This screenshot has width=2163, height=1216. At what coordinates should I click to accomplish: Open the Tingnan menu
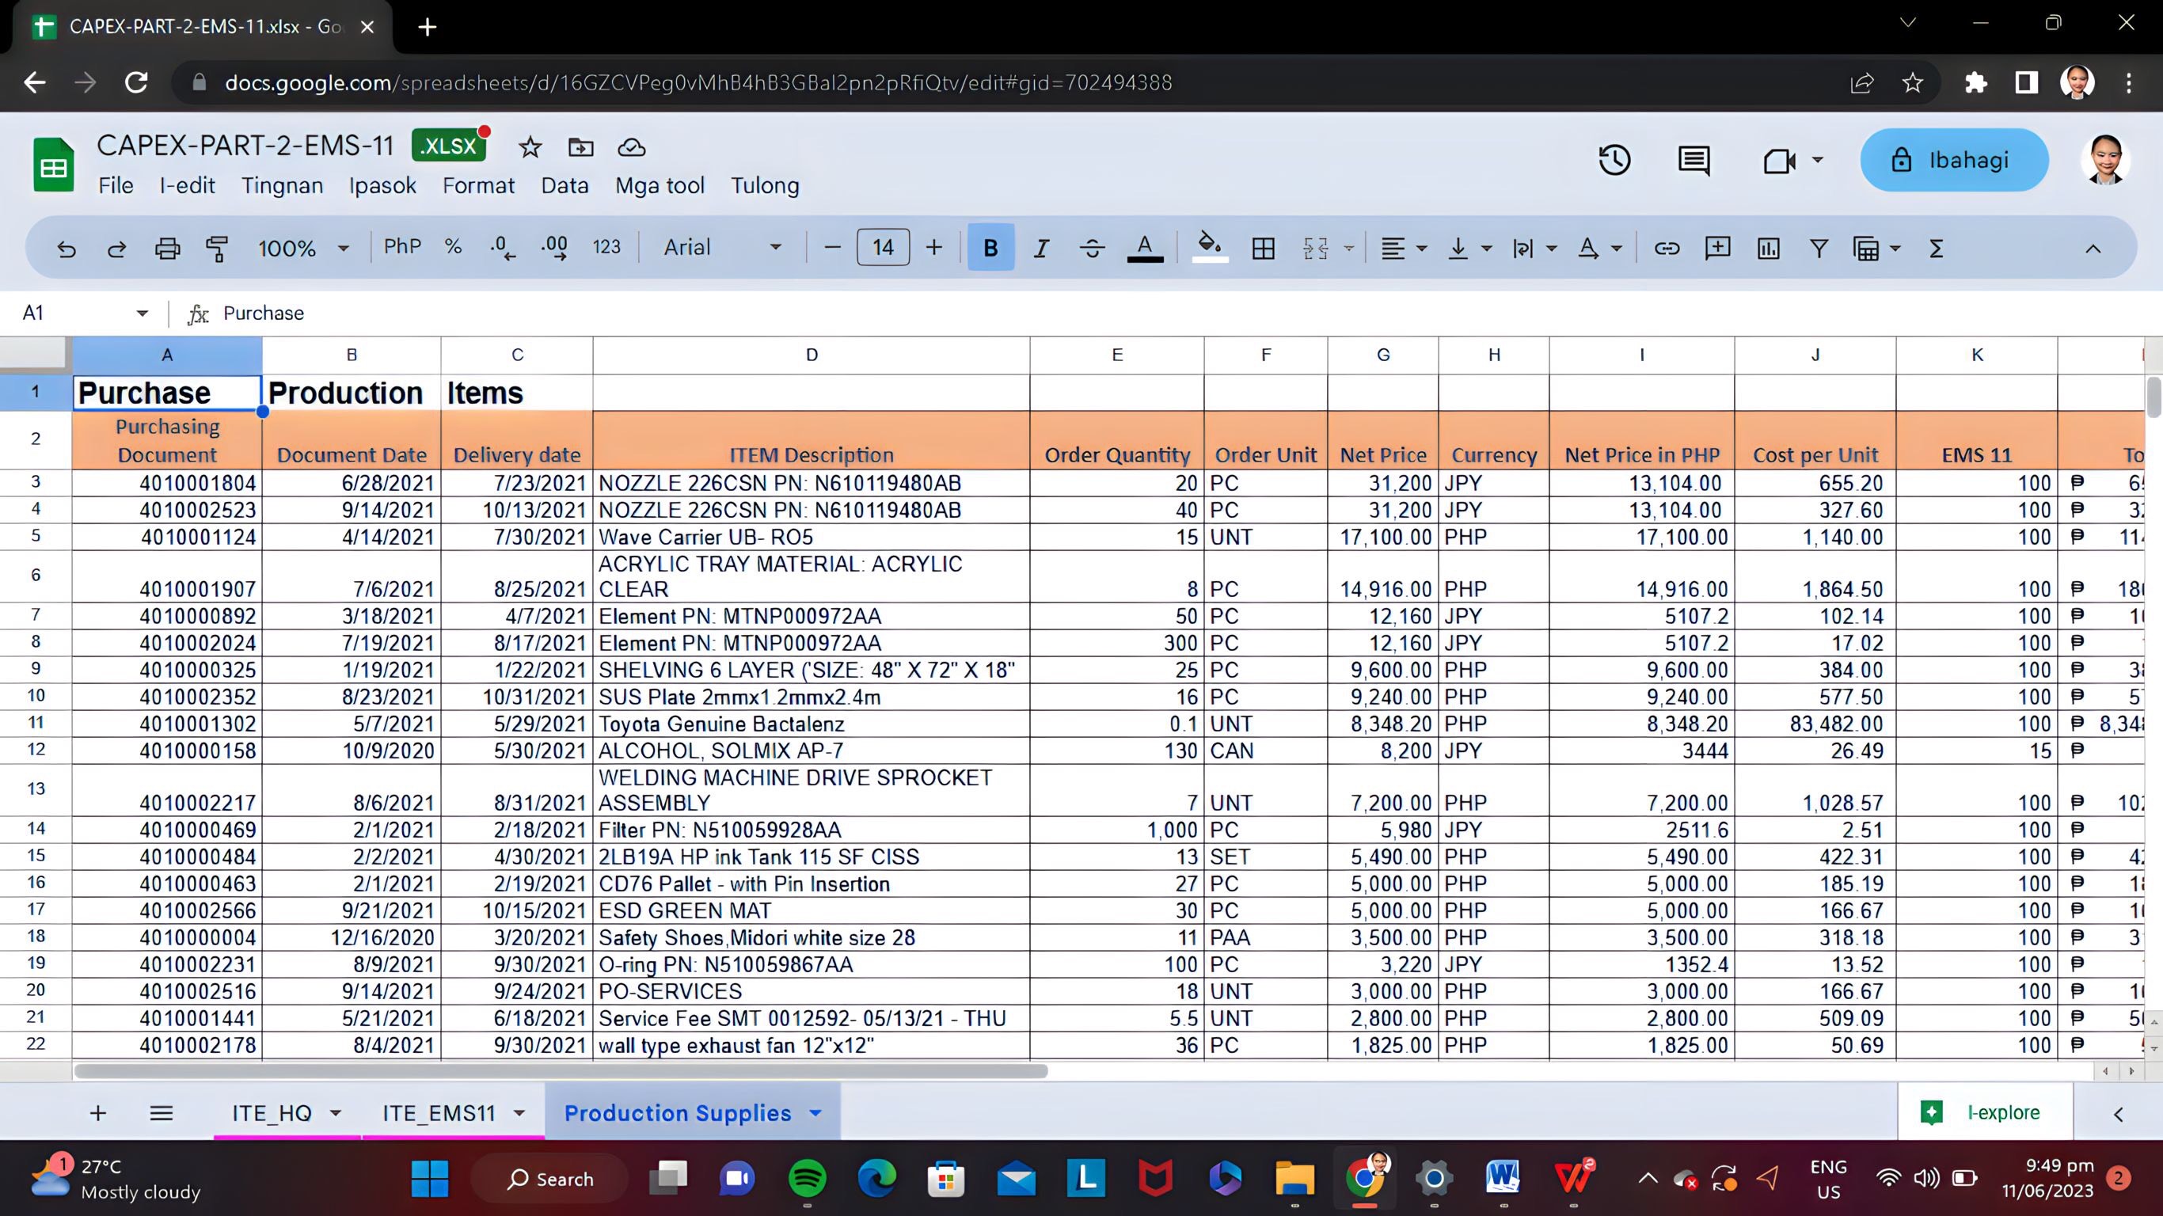pos(282,184)
